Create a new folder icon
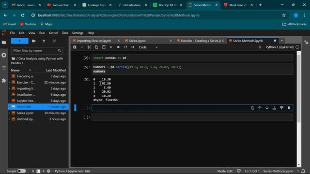This screenshot has height=174, width=310. click(x=34, y=41)
